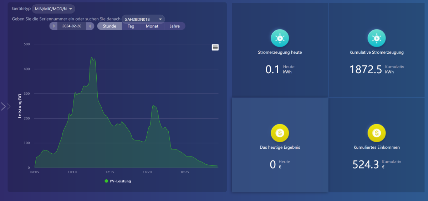Click the Kumulative Stromerzeugung solar icon

coord(377,38)
